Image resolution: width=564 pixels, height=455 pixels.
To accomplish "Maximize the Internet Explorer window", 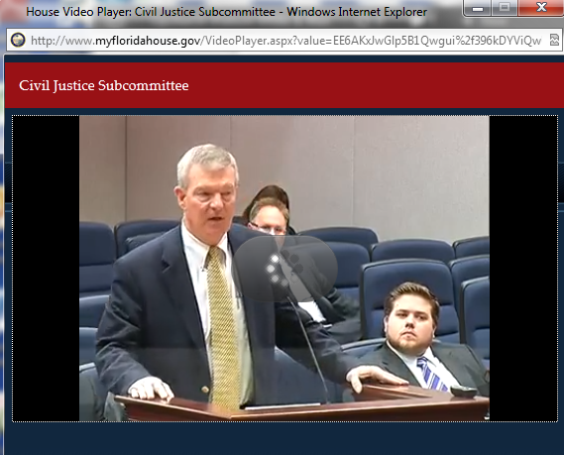I will coord(505,8).
